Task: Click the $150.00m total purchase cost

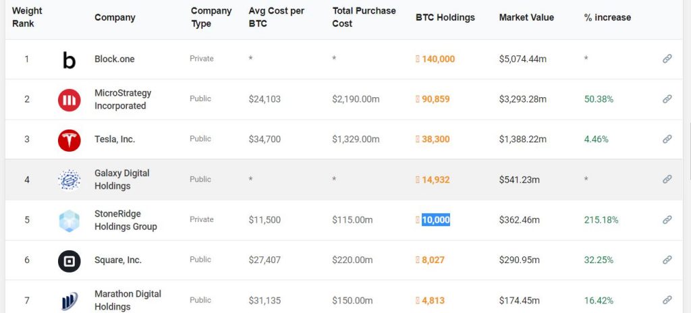Action: click(x=352, y=301)
